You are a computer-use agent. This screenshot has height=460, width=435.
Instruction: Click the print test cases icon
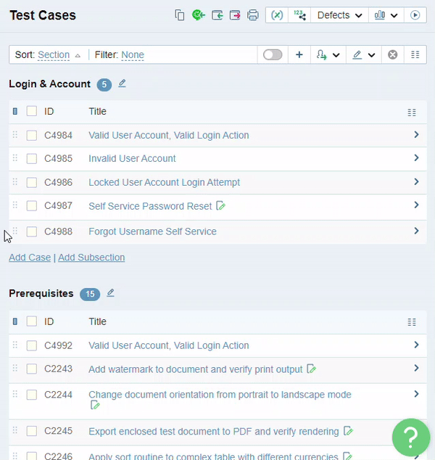[253, 15]
